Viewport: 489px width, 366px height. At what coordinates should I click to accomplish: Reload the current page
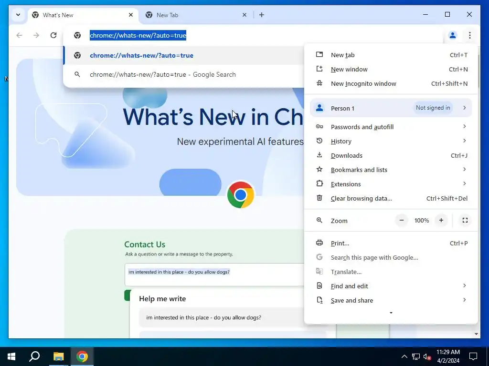tap(53, 35)
